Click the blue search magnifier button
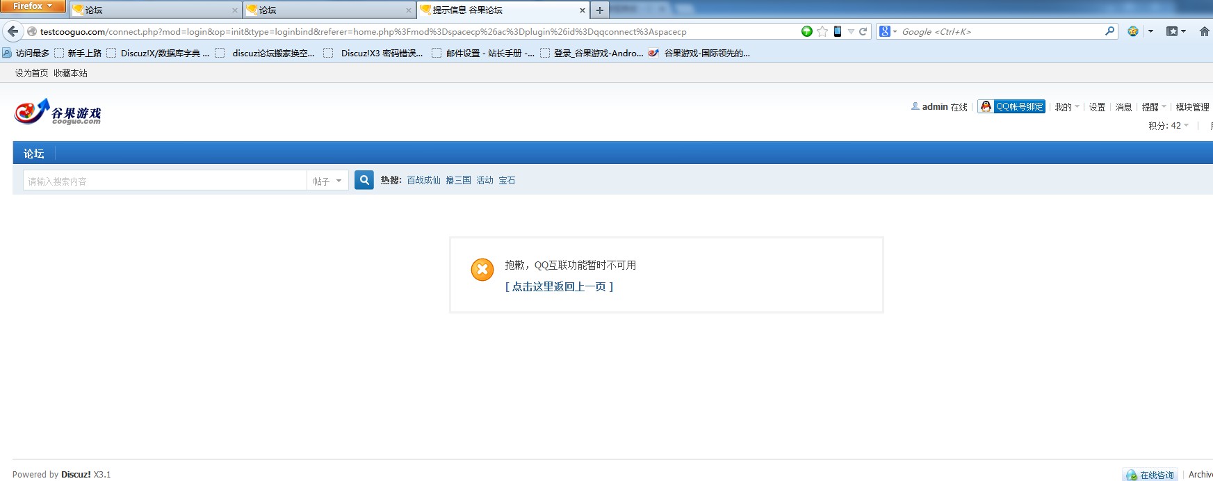The width and height of the screenshot is (1213, 481). tap(364, 180)
